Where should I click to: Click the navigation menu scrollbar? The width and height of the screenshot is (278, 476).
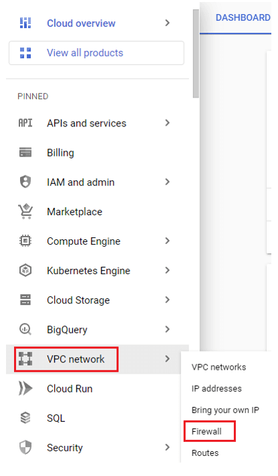196,53
